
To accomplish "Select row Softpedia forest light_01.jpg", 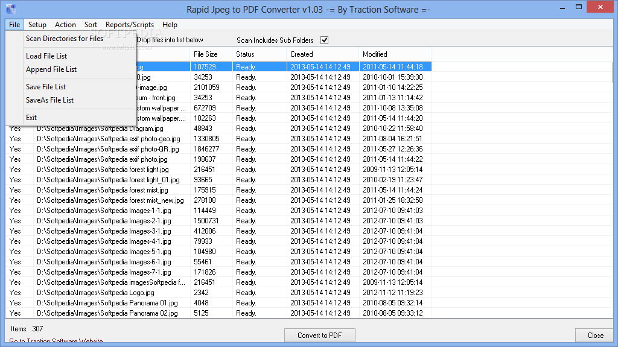I will 218,180.
